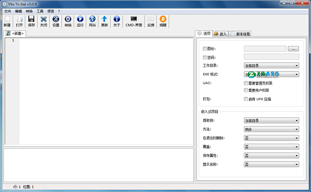311x192 pixels.
Task: Click the icon path input field
Action: [x=265, y=49]
